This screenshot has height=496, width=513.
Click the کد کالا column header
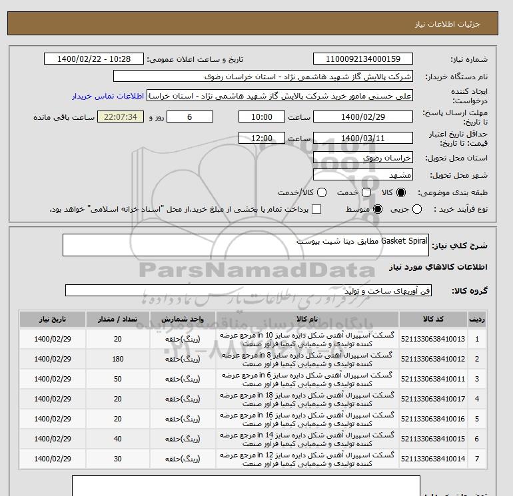434,319
